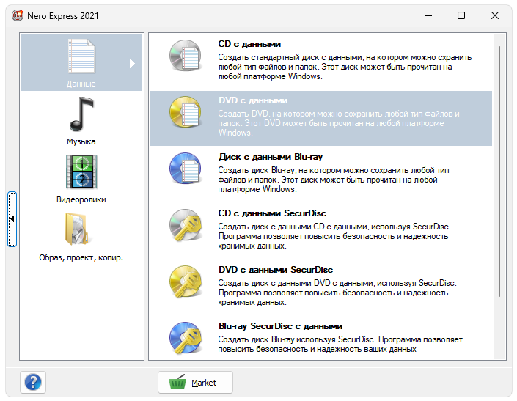
Task: Choose the "CD с данными SecurDisc" title
Action: tap(272, 213)
